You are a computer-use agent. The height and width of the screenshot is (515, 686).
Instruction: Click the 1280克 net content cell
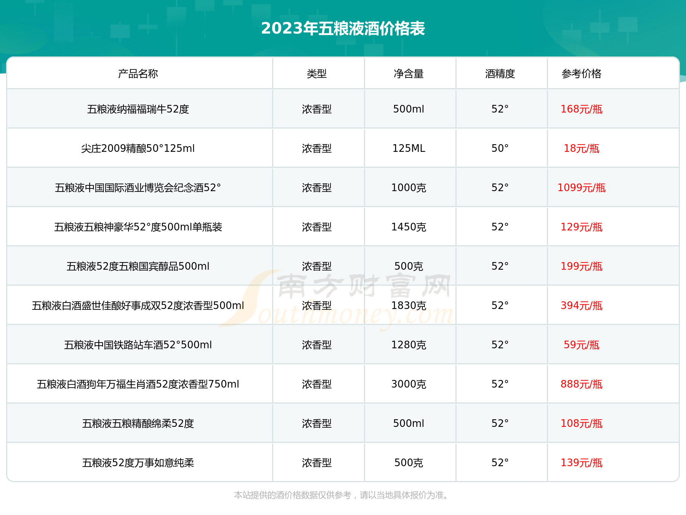coord(409,345)
